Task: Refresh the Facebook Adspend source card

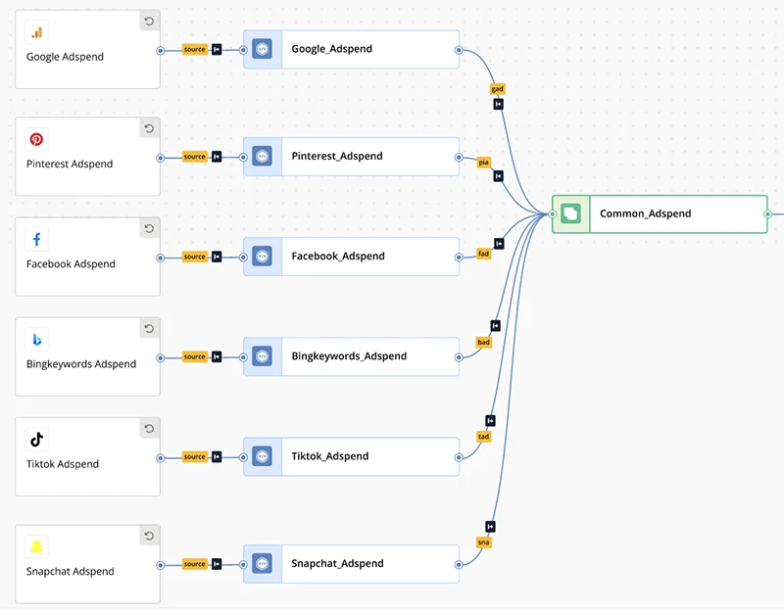Action: point(149,228)
